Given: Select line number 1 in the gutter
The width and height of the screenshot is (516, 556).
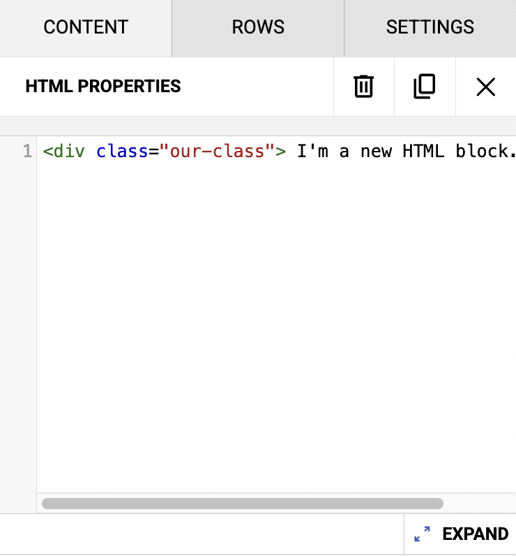Looking at the screenshot, I should coord(27,152).
